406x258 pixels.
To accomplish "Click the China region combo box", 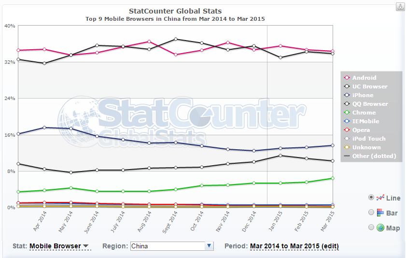I will point(168,246).
